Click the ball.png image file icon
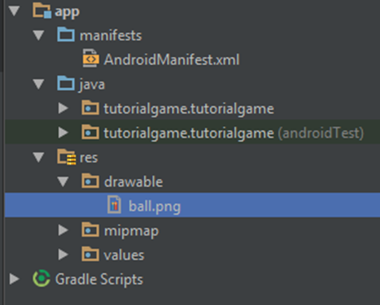The width and height of the screenshot is (380, 305). point(114,205)
